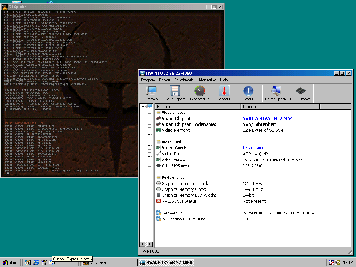Select the AGP 4X @ 4X value
This screenshot has width=356, height=267.
256,154
